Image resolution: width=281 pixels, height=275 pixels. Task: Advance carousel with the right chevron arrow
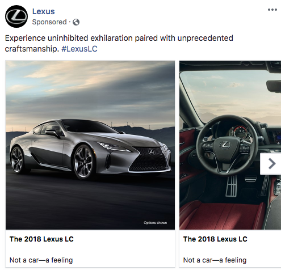click(271, 164)
